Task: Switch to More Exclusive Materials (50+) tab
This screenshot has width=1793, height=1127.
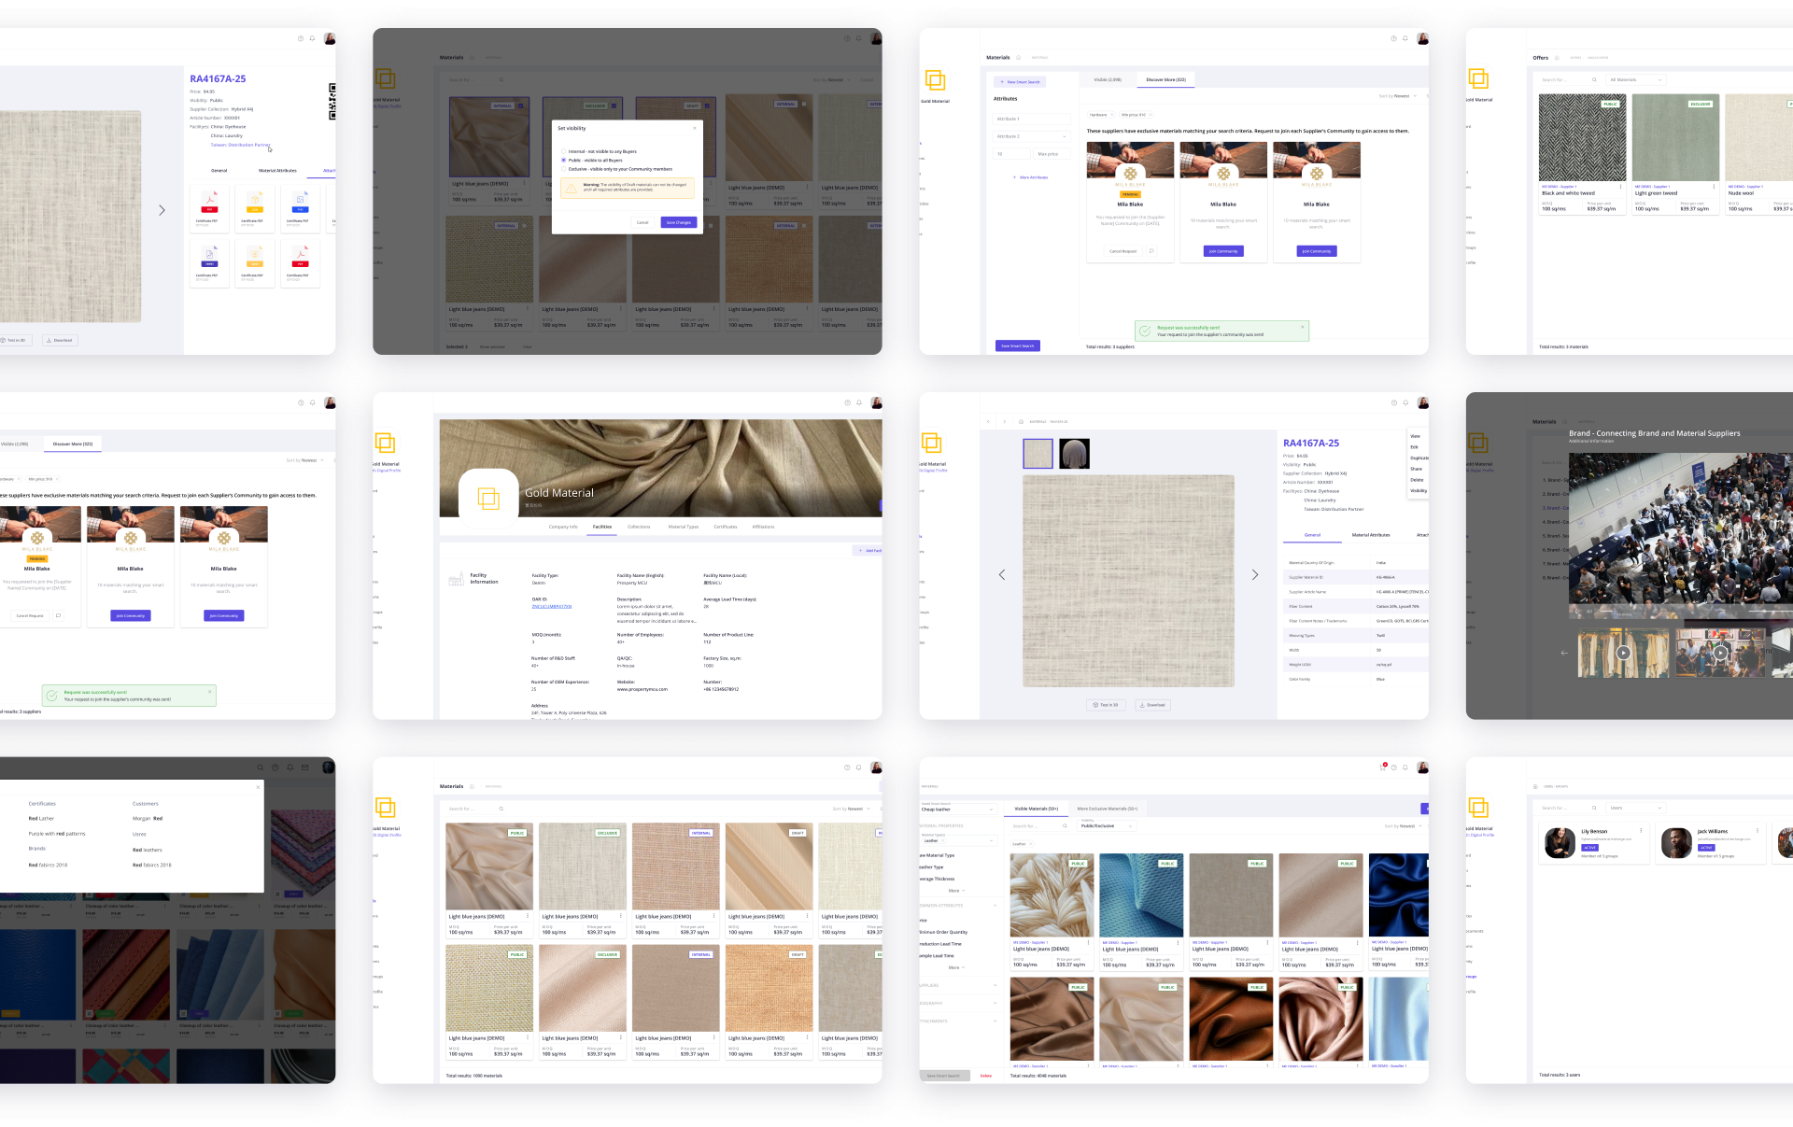Action: click(1107, 809)
